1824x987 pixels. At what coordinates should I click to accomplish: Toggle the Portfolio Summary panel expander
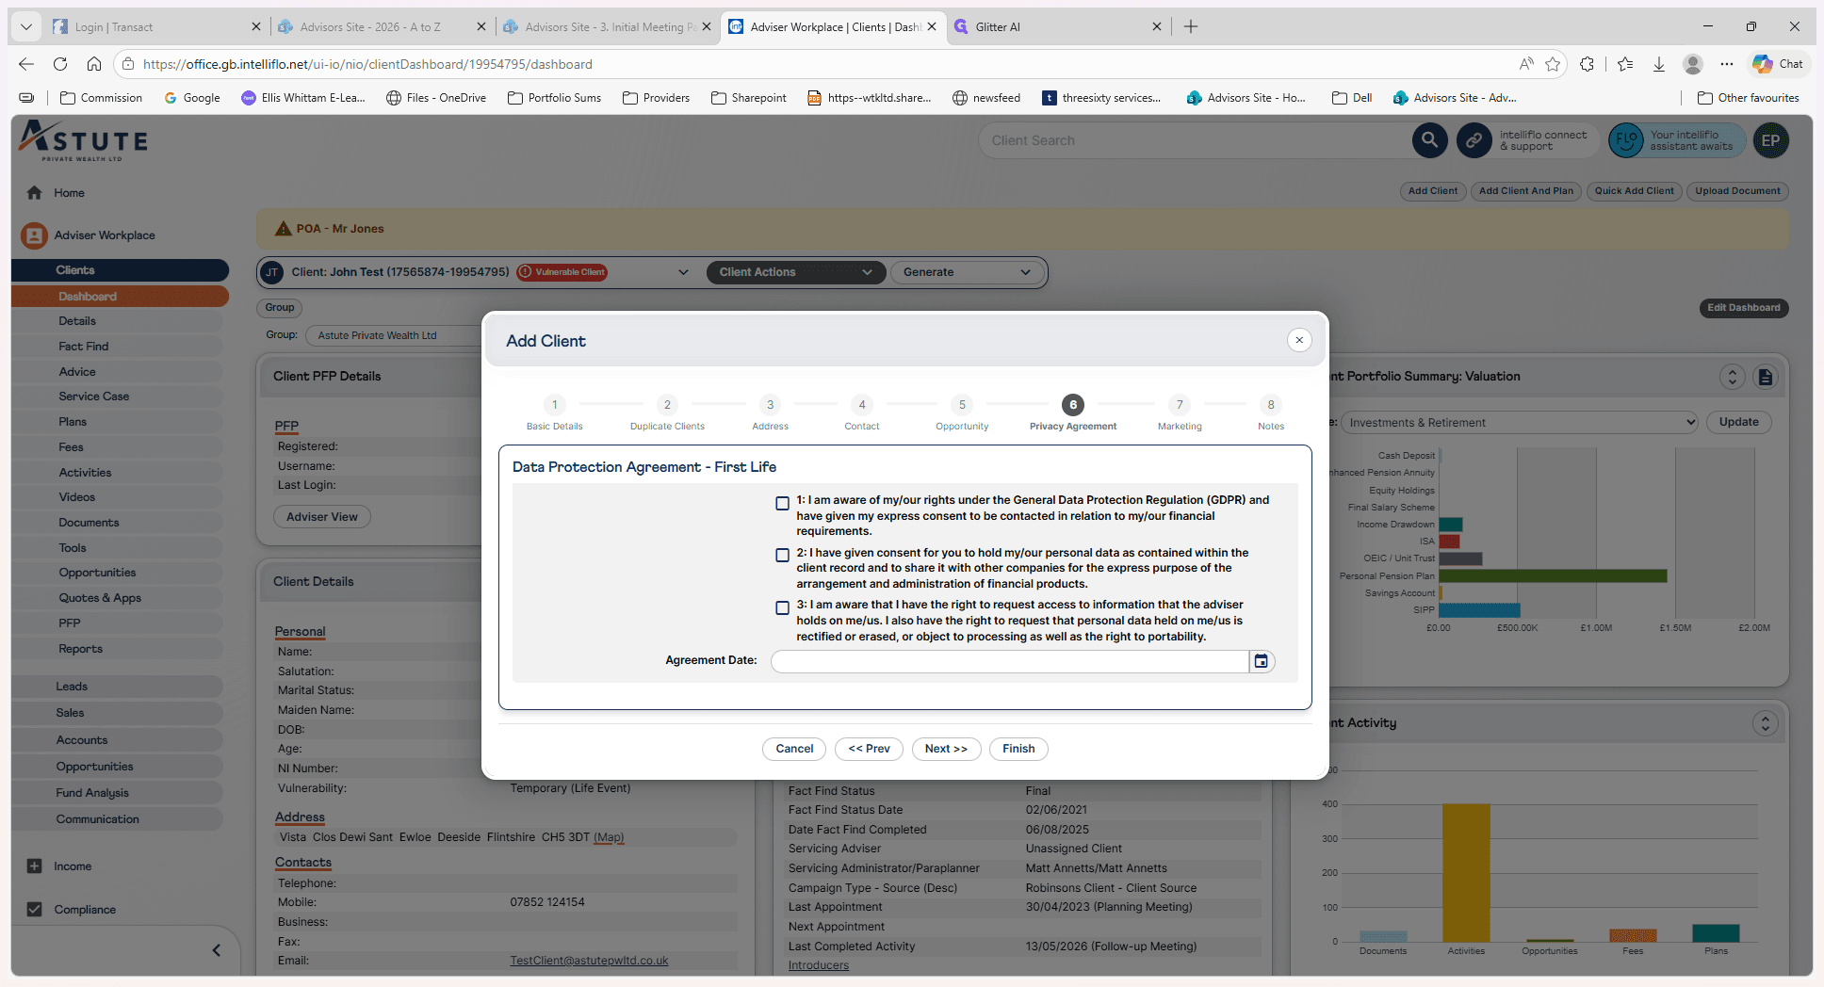coord(1733,377)
